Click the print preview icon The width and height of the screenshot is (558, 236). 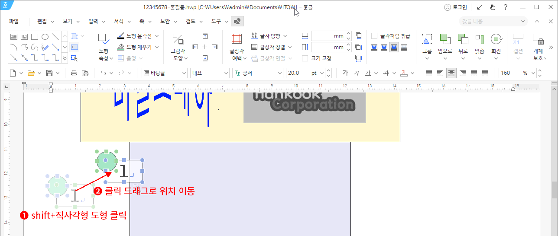pos(85,73)
